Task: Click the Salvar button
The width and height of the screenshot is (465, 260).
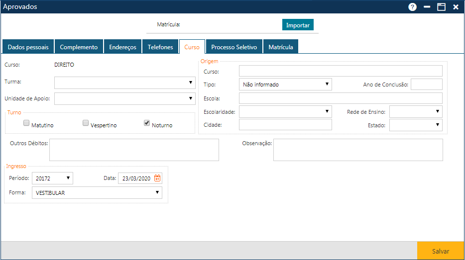Action: pos(440,252)
